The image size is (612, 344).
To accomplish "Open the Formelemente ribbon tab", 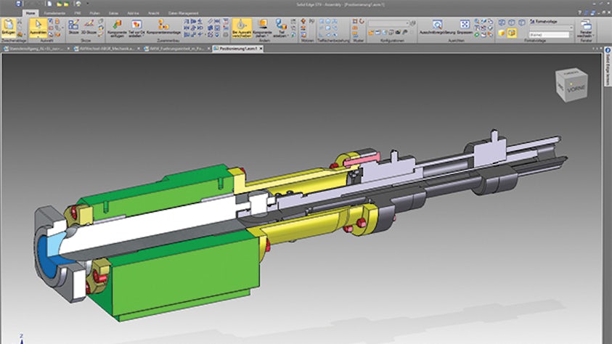I will (x=54, y=13).
